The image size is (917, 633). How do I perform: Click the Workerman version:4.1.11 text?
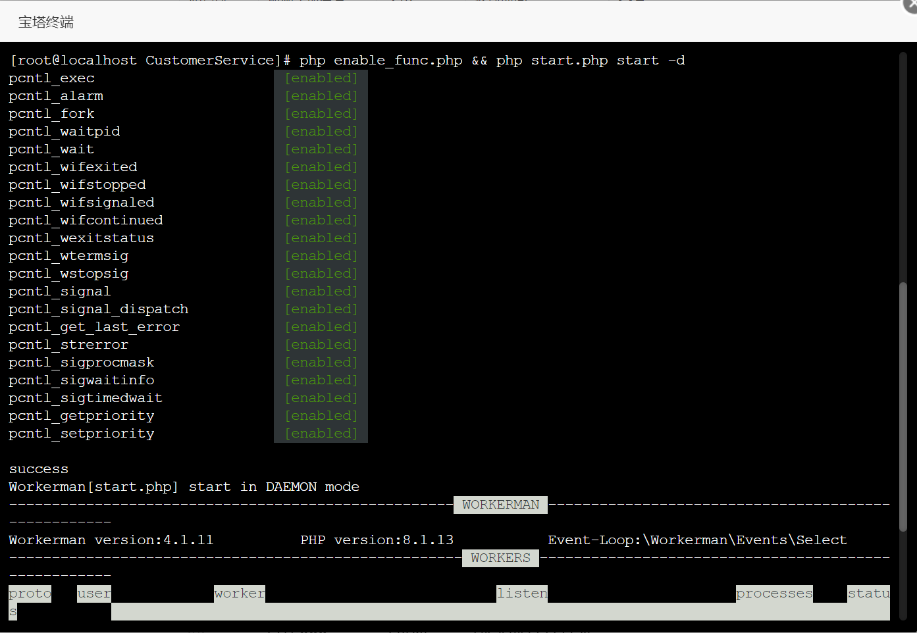point(111,540)
